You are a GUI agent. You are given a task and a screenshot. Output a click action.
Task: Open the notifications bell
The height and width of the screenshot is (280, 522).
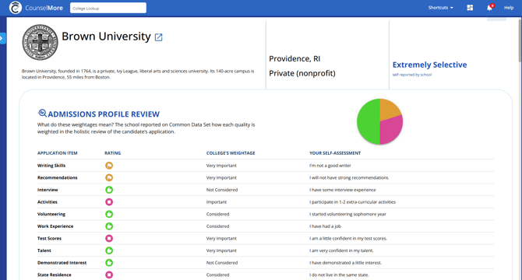coord(489,8)
